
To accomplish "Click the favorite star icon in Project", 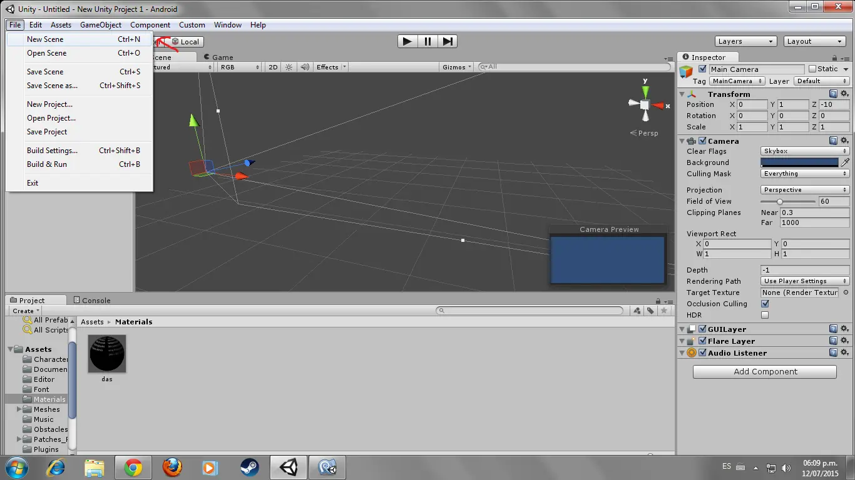I will 665,311.
